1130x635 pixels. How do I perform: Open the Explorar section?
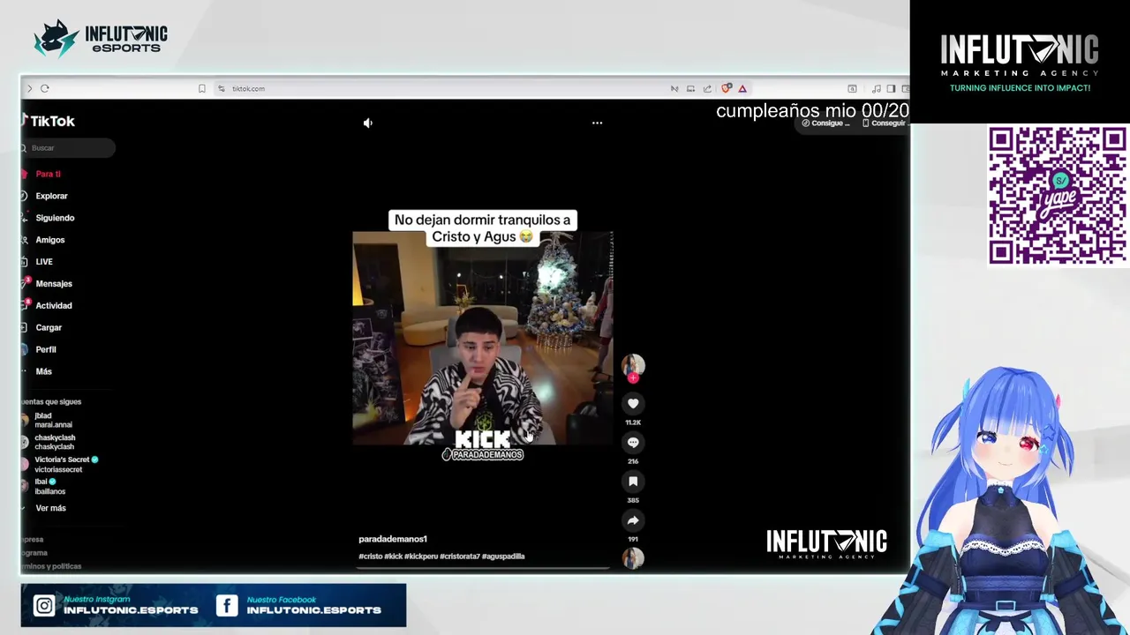point(44,196)
